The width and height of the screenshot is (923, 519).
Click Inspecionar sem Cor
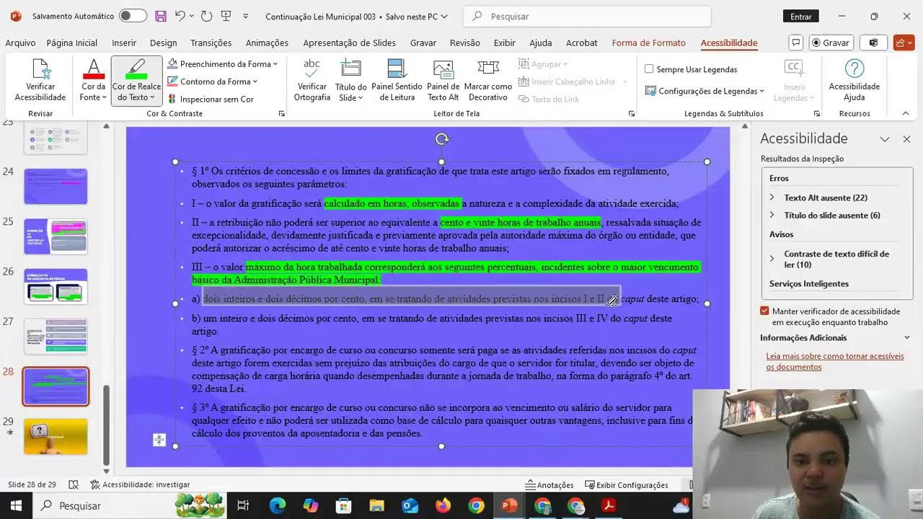(x=211, y=99)
